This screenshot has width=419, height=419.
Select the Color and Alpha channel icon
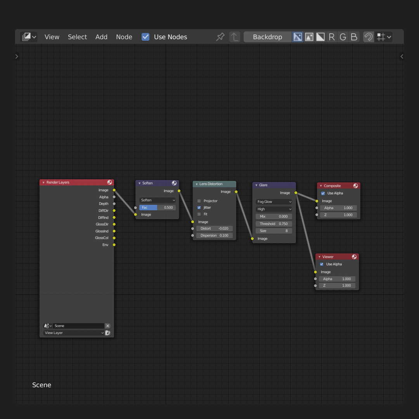pyautogui.click(x=298, y=37)
